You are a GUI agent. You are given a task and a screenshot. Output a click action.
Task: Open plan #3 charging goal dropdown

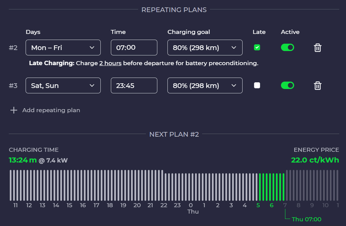pos(205,85)
